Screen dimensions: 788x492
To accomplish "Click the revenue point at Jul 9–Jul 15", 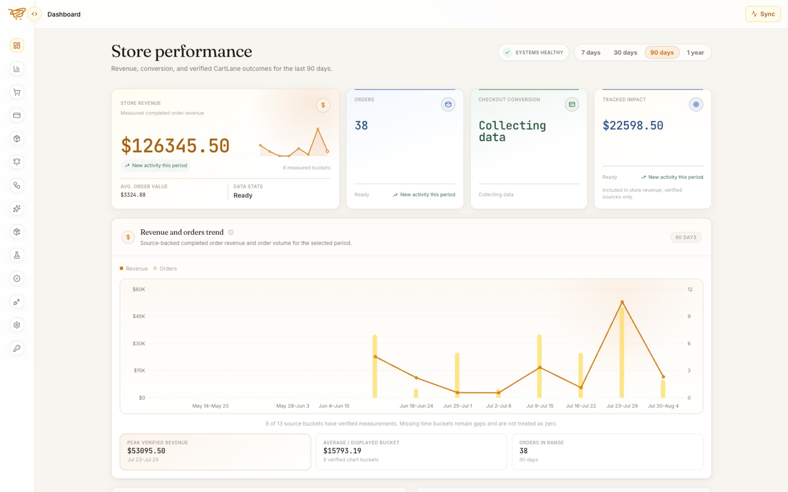I will coord(540,368).
